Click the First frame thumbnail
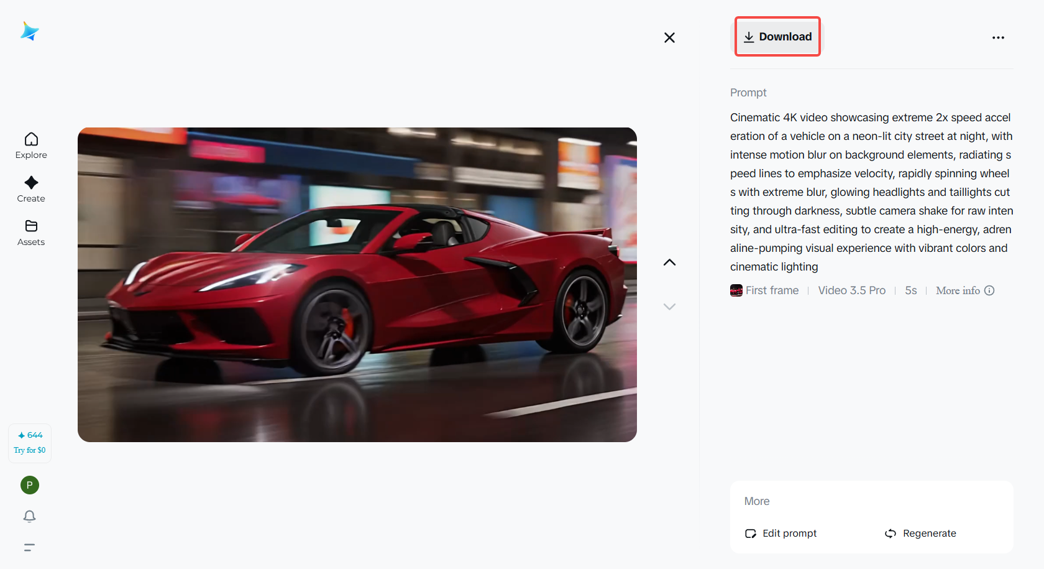Viewport: 1044px width, 569px height. coord(736,290)
